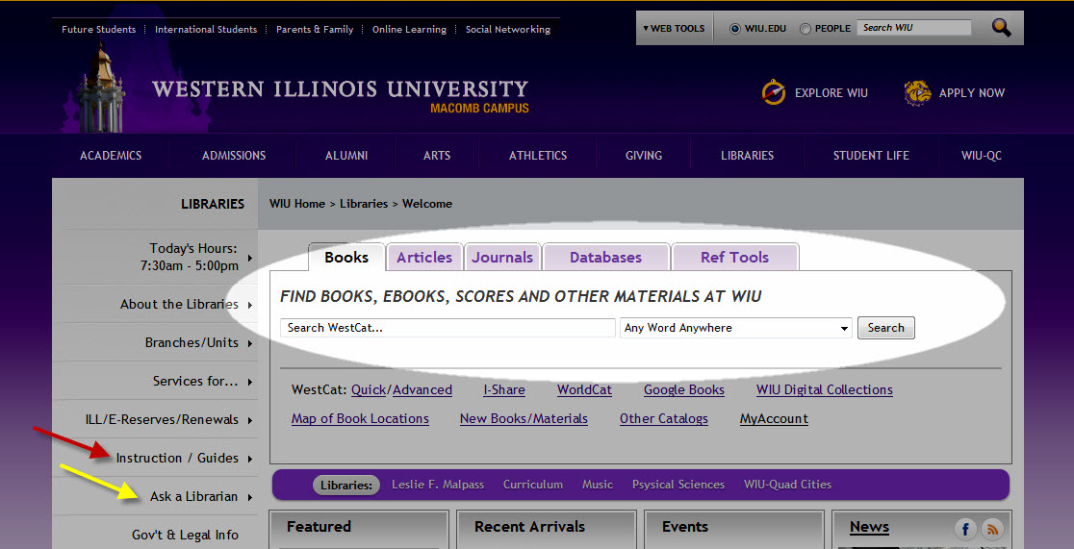
Task: Open the RSS feed icon in News
Action: 992,529
